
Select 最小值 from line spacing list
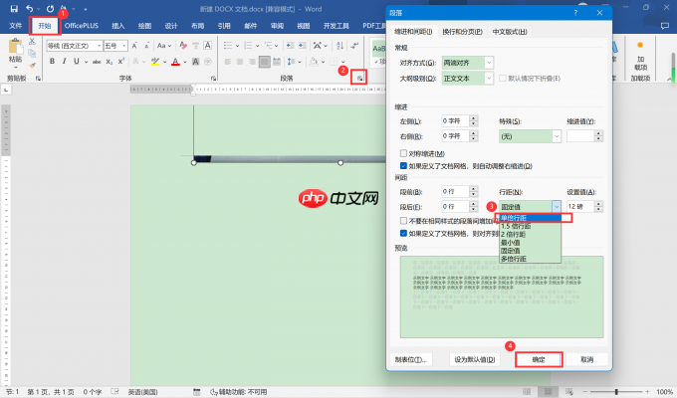tap(531, 243)
